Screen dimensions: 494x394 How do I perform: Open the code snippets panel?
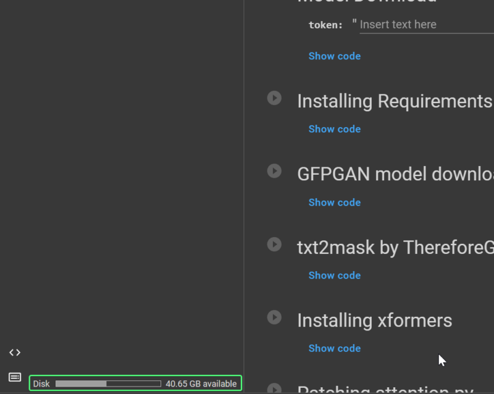14,352
